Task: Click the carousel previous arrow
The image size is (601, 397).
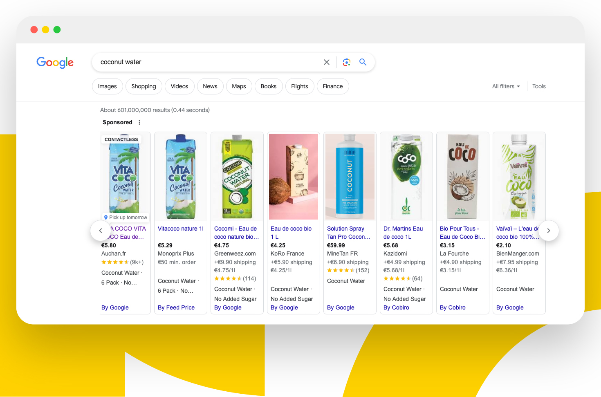Action: [x=101, y=231]
